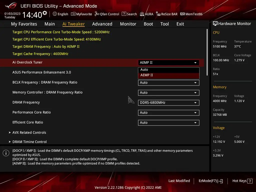Click English language label
Image resolution: width=256 pixels, height=192 pixels.
(63, 14)
